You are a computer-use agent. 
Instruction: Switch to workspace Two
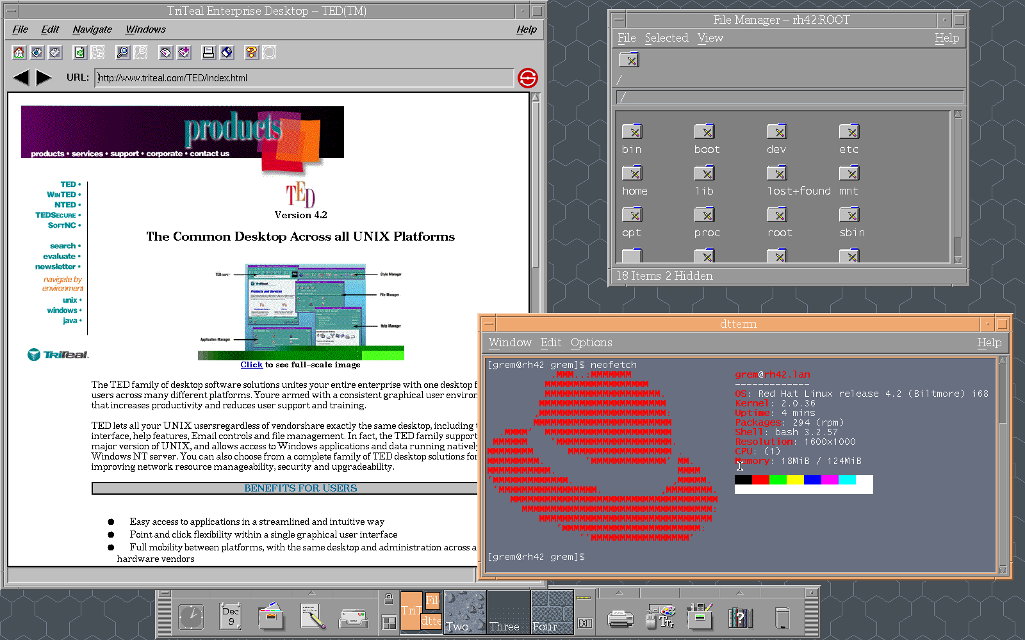(465, 612)
